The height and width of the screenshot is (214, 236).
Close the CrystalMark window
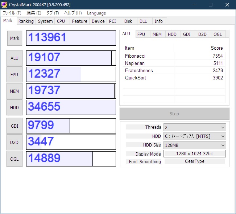tap(227, 5)
